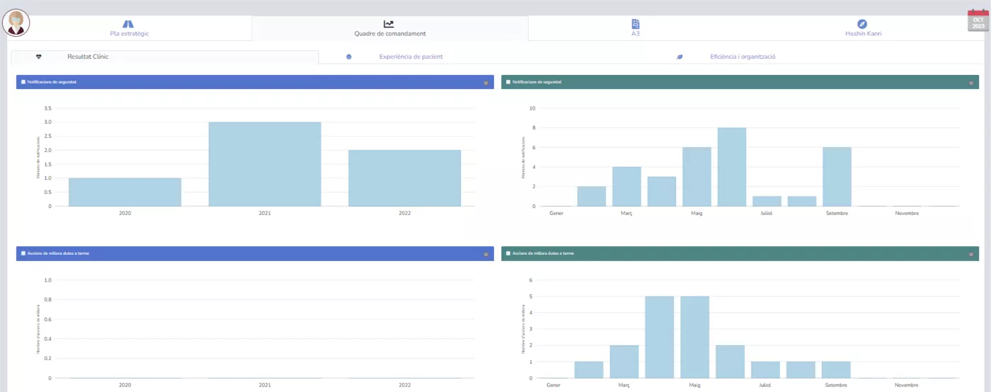The height and width of the screenshot is (392, 991).
Task: Click the heartbeat icon beside Resultat Clínic
Action: coord(38,57)
